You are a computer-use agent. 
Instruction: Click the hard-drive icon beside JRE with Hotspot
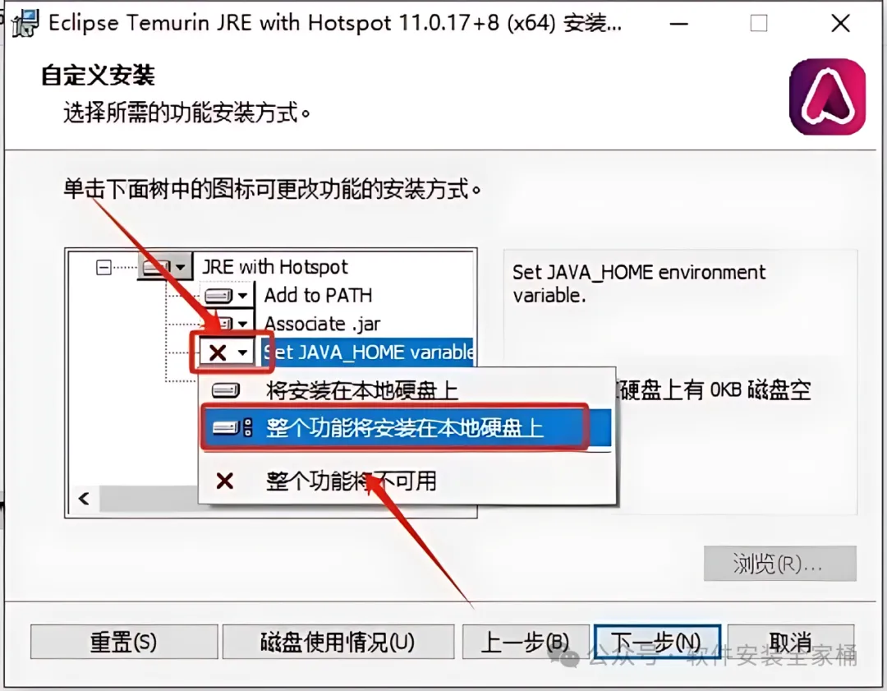point(156,266)
